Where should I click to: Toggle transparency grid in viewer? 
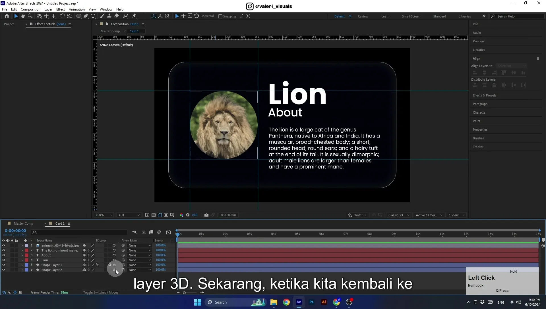(154, 215)
